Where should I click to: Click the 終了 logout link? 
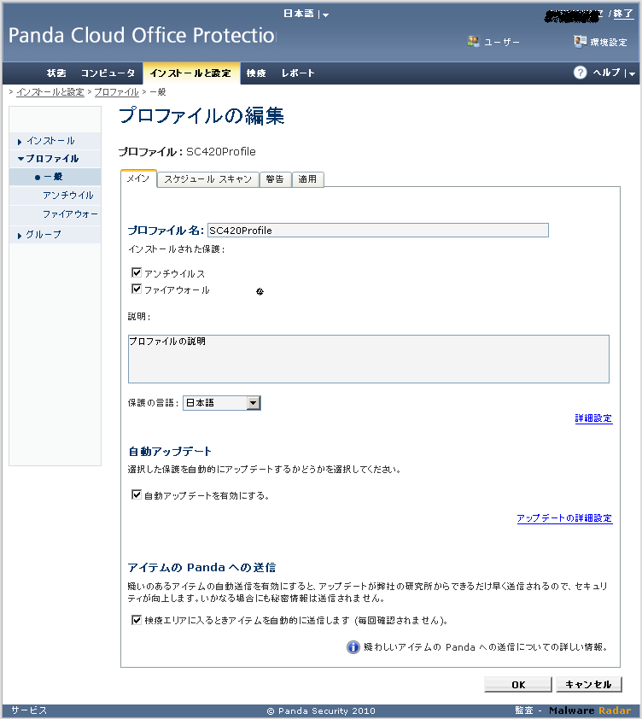click(x=624, y=14)
